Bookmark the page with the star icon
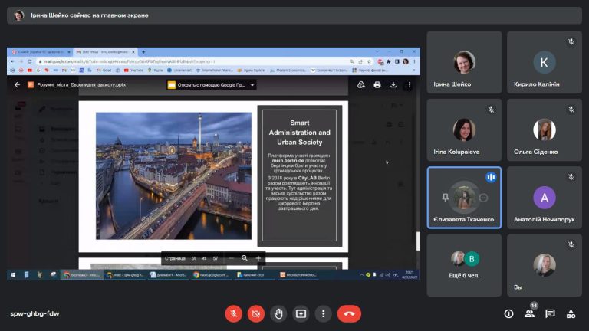The image size is (589, 331). pyautogui.click(x=369, y=61)
